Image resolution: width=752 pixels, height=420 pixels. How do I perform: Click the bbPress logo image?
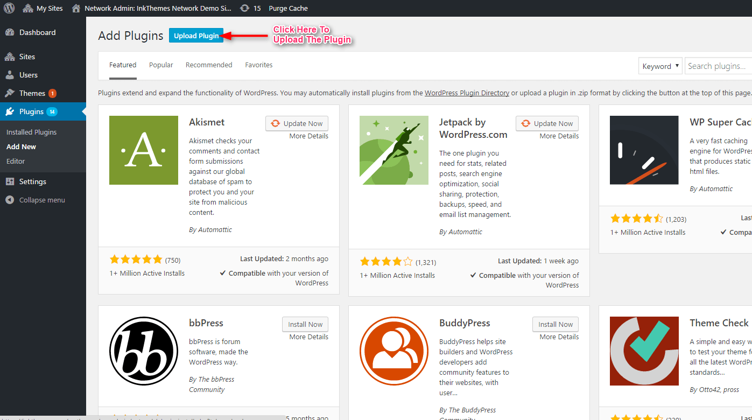coord(144,351)
